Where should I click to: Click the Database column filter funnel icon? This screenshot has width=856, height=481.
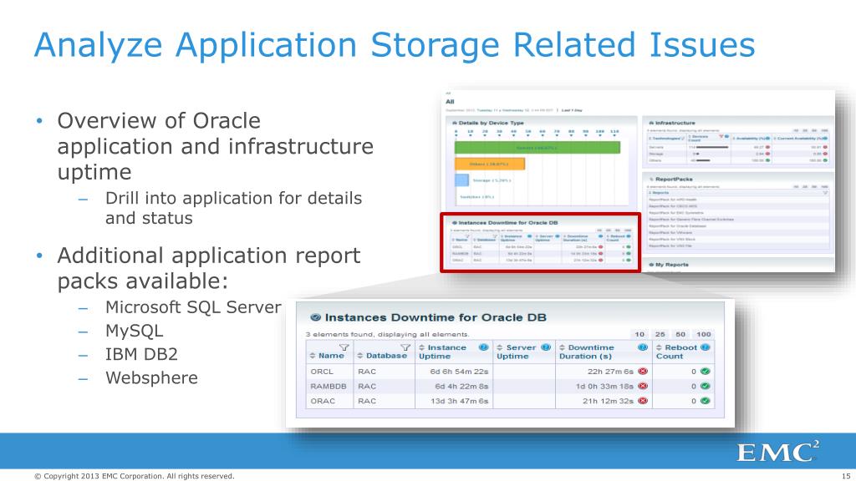[x=405, y=347]
